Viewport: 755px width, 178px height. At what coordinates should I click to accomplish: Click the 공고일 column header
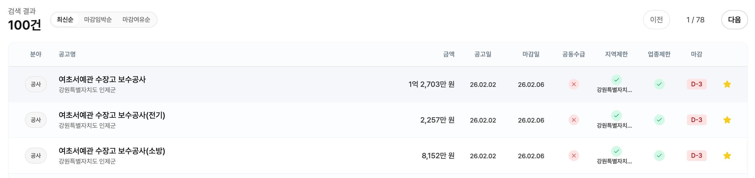point(483,54)
